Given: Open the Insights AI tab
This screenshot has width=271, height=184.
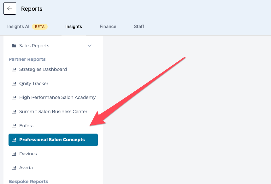Looking at the screenshot, I should pos(18,26).
